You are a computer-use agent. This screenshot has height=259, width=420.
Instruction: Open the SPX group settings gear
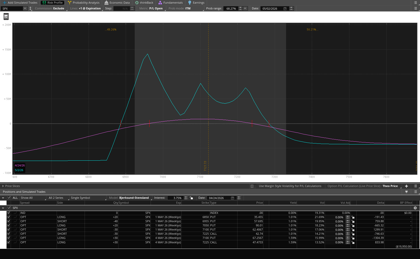click(415, 208)
